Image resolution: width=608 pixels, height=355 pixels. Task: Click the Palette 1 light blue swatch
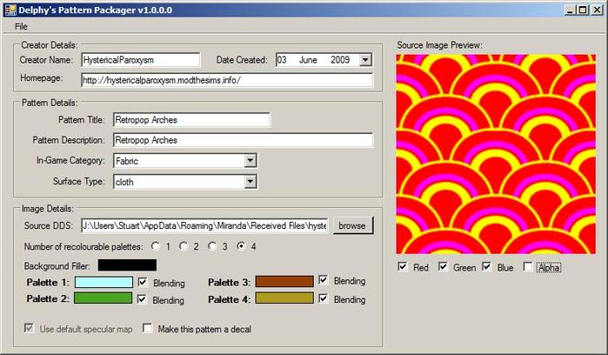point(104,282)
